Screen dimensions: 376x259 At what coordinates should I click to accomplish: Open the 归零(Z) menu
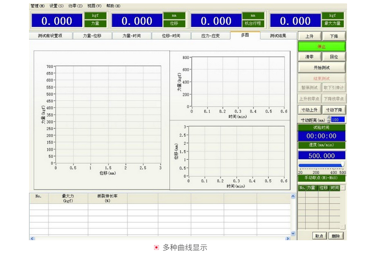[x=75, y=6]
